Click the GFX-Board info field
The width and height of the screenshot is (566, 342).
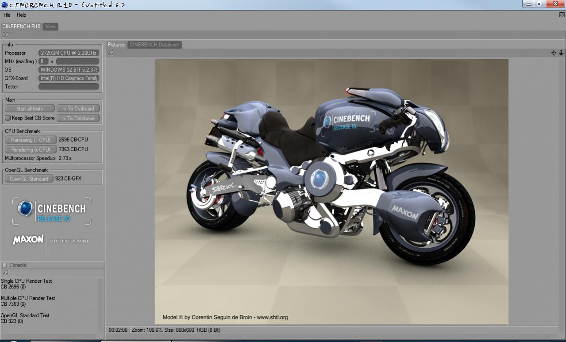pyautogui.click(x=69, y=78)
